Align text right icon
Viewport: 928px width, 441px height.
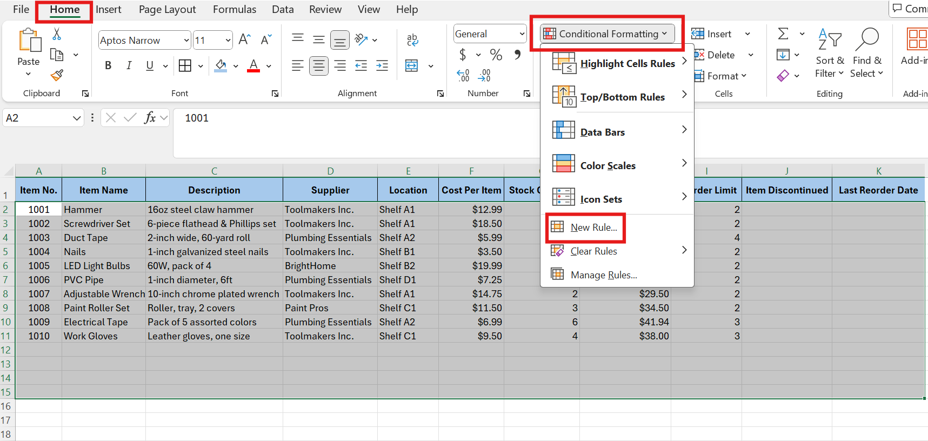click(340, 66)
